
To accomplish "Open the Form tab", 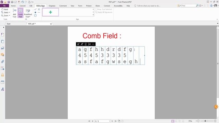I will (80, 6).
